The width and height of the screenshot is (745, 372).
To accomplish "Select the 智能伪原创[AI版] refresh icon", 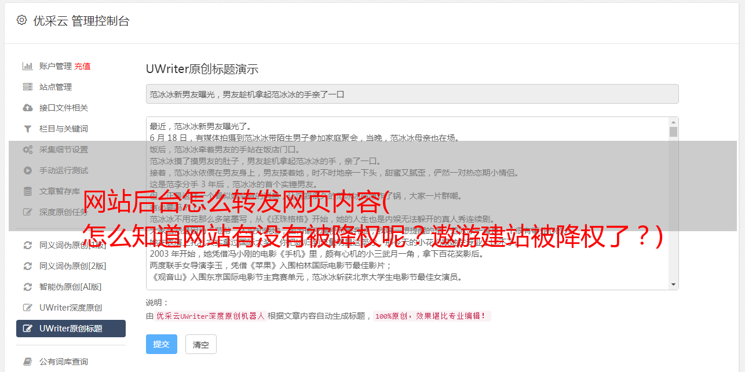I will pos(27,287).
